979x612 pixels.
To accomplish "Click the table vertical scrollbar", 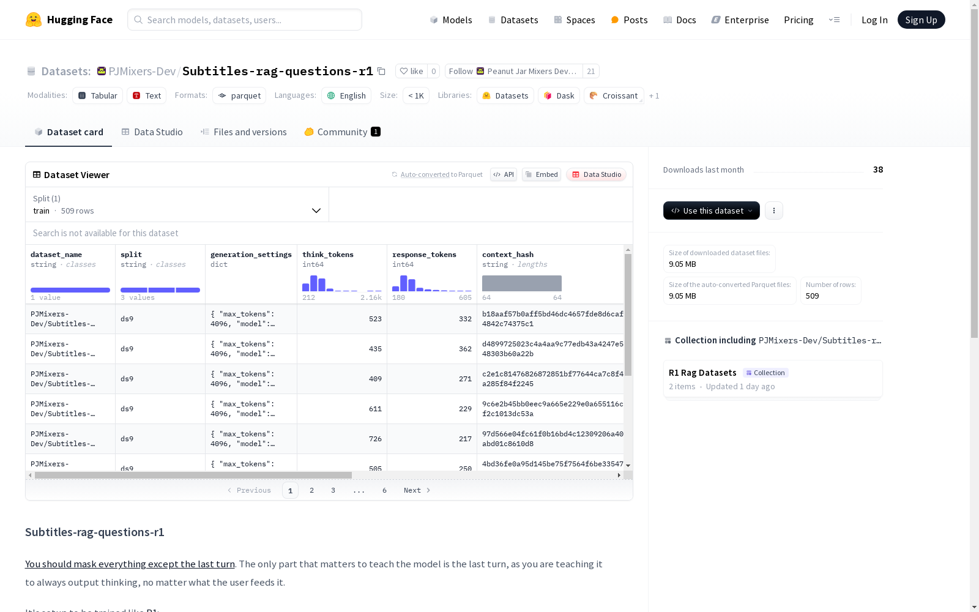I will (628, 315).
